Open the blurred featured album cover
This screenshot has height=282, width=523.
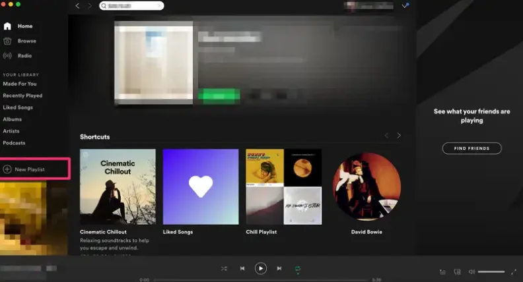point(153,63)
